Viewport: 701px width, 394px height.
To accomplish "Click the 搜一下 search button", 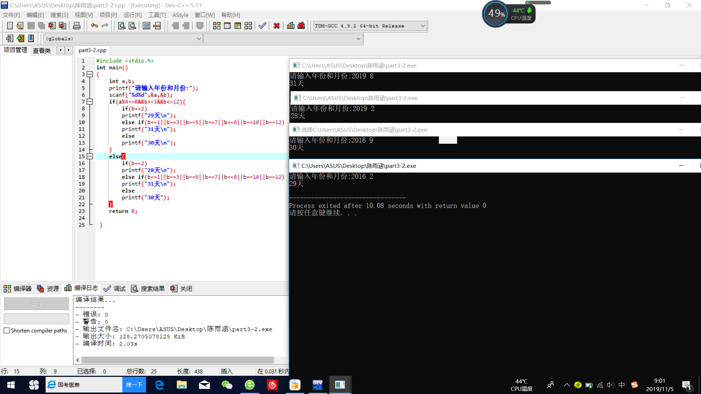I will click(x=134, y=385).
